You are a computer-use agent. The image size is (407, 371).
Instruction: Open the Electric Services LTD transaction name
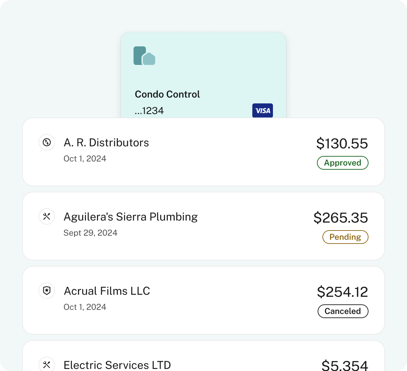(x=117, y=365)
